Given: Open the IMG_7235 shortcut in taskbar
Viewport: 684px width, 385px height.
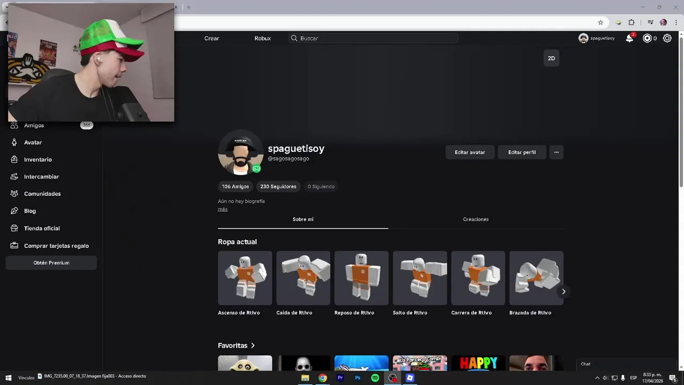Looking at the screenshot, I should tap(91, 376).
